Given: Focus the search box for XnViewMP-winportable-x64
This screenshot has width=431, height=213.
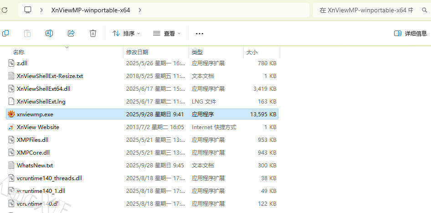Looking at the screenshot, I should tap(366, 10).
